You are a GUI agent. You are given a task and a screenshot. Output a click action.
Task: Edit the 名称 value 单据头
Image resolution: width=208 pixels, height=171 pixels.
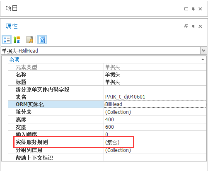click(155, 75)
